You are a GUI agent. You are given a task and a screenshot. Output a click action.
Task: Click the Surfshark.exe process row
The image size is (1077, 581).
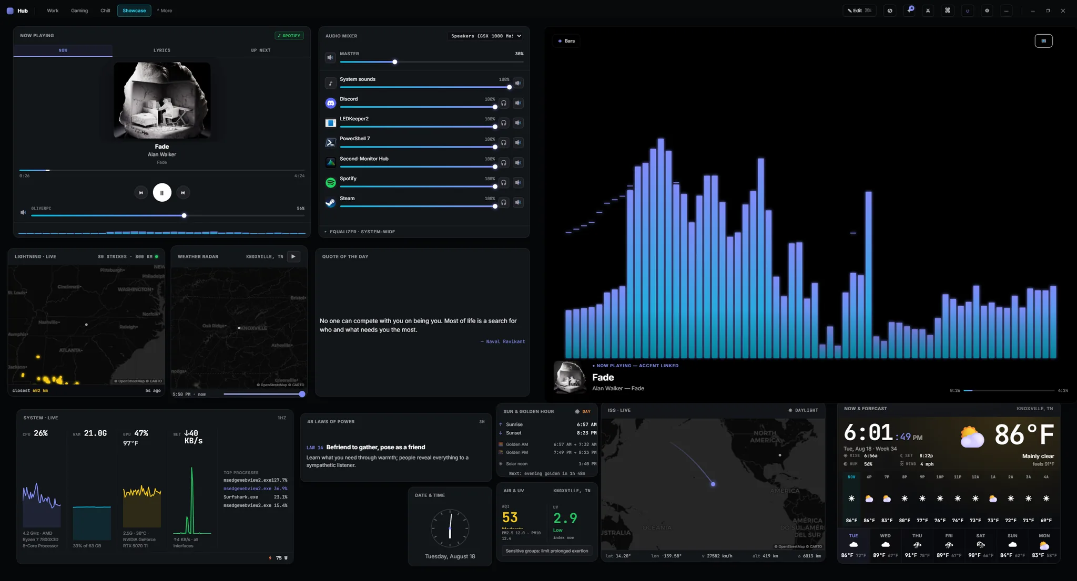point(255,497)
